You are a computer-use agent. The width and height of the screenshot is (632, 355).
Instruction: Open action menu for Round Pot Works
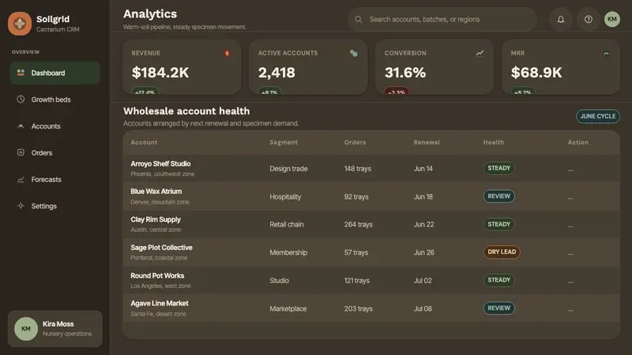click(570, 282)
